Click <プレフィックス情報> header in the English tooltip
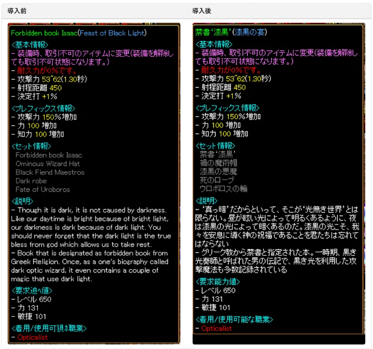This screenshot has width=373, height=349. click(43, 108)
